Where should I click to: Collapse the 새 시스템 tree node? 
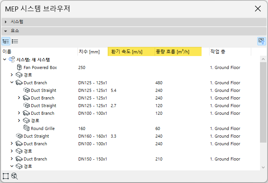click(x=5, y=60)
